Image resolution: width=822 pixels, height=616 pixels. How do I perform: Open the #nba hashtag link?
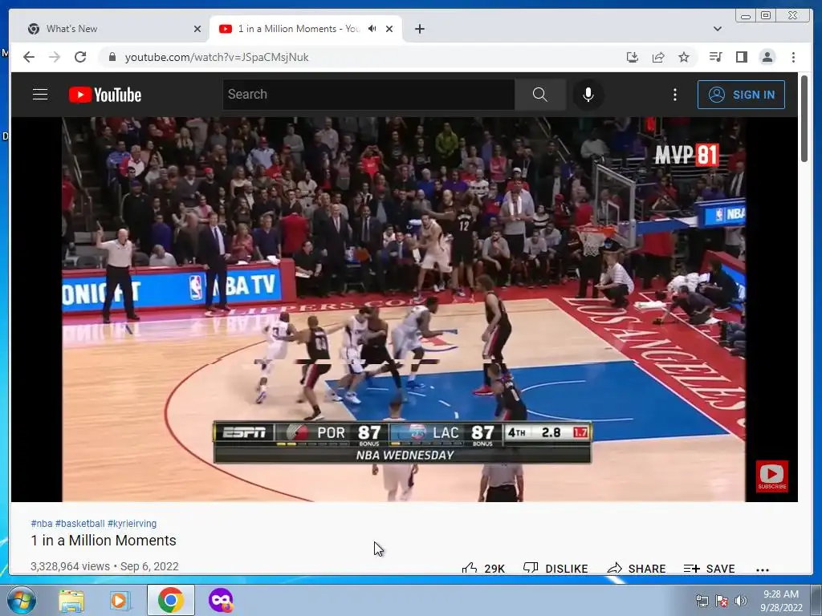tap(42, 523)
